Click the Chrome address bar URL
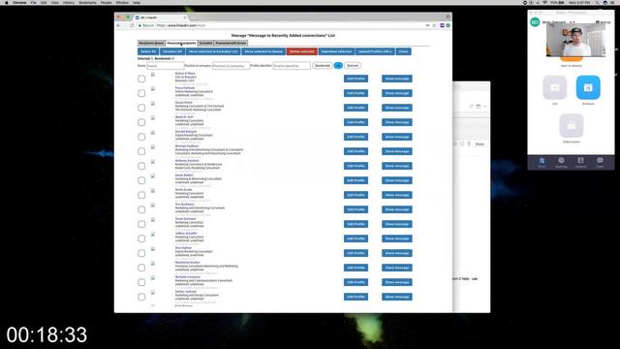This screenshot has width=620, height=349. (181, 25)
